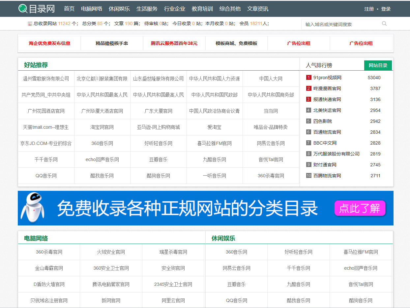Click 广东大厦官网 link
This screenshot has height=308, width=410.
pyautogui.click(x=159, y=111)
